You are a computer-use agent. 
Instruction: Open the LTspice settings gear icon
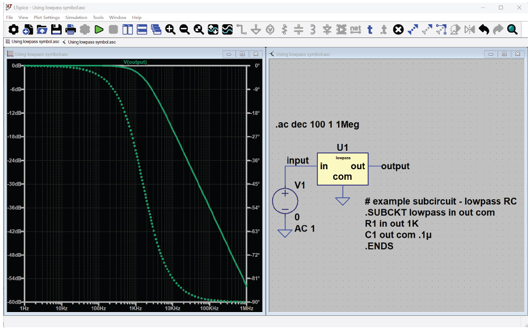(x=13, y=30)
